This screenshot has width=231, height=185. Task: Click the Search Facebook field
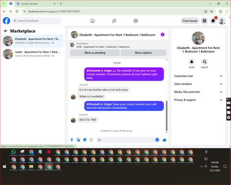pos(37,21)
